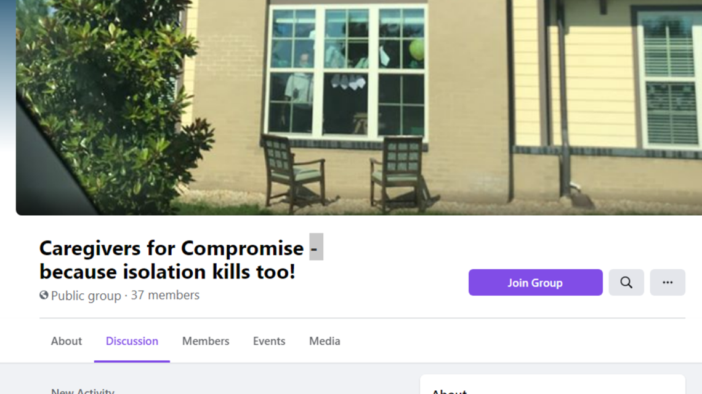Click the 'because isolation kills too!' title line
Image resolution: width=702 pixels, height=394 pixels.
pyautogui.click(x=167, y=272)
